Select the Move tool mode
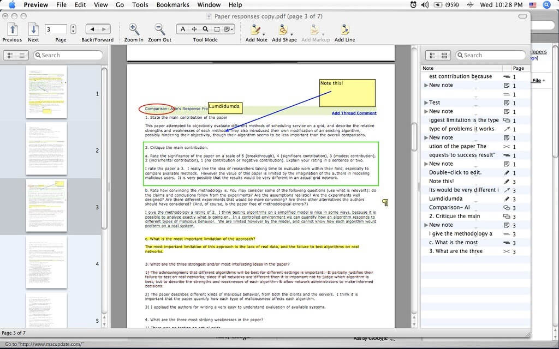Screen dimensions: 559x349 click(194, 29)
